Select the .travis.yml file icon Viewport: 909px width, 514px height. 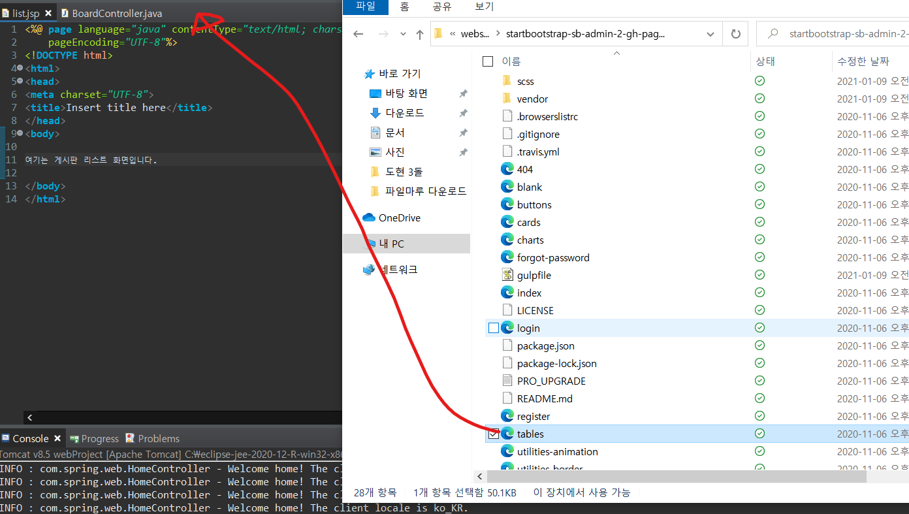pyautogui.click(x=507, y=152)
